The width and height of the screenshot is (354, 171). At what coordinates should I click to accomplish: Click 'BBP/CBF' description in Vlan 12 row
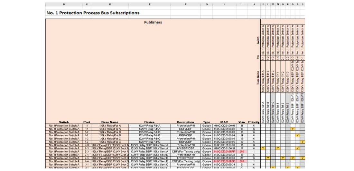(x=185, y=129)
